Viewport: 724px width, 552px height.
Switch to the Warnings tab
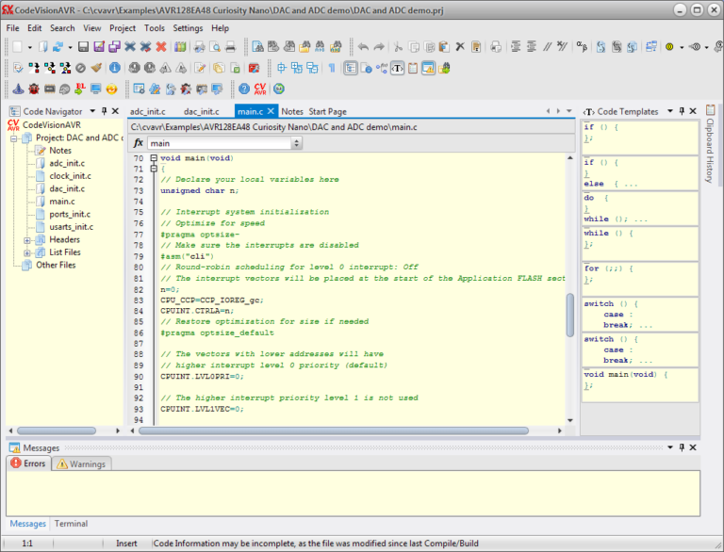coord(82,463)
